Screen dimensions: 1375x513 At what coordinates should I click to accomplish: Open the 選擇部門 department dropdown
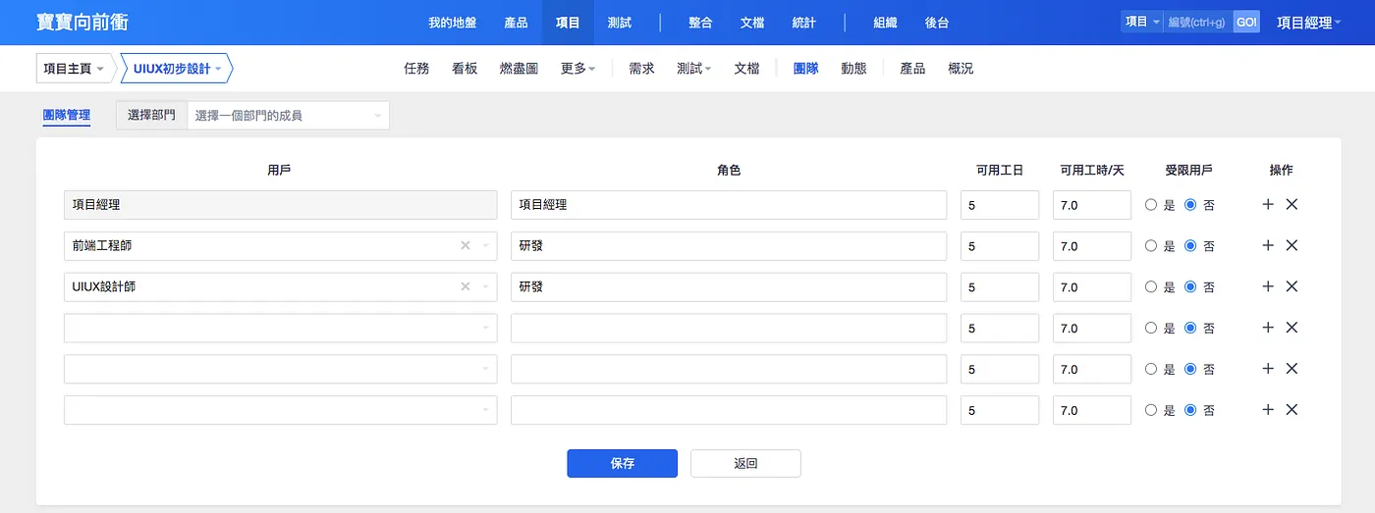(x=288, y=116)
